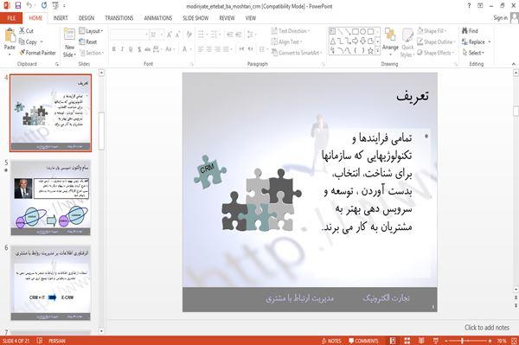Switch to the DESIGN tab

86,18
